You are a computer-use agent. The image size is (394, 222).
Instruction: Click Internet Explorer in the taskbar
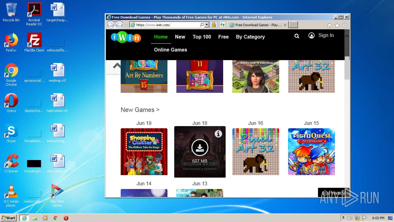point(24,218)
